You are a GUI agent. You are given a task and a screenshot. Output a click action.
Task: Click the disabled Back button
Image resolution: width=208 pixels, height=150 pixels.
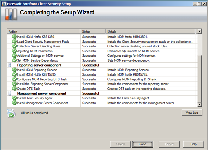[x=120, y=144]
